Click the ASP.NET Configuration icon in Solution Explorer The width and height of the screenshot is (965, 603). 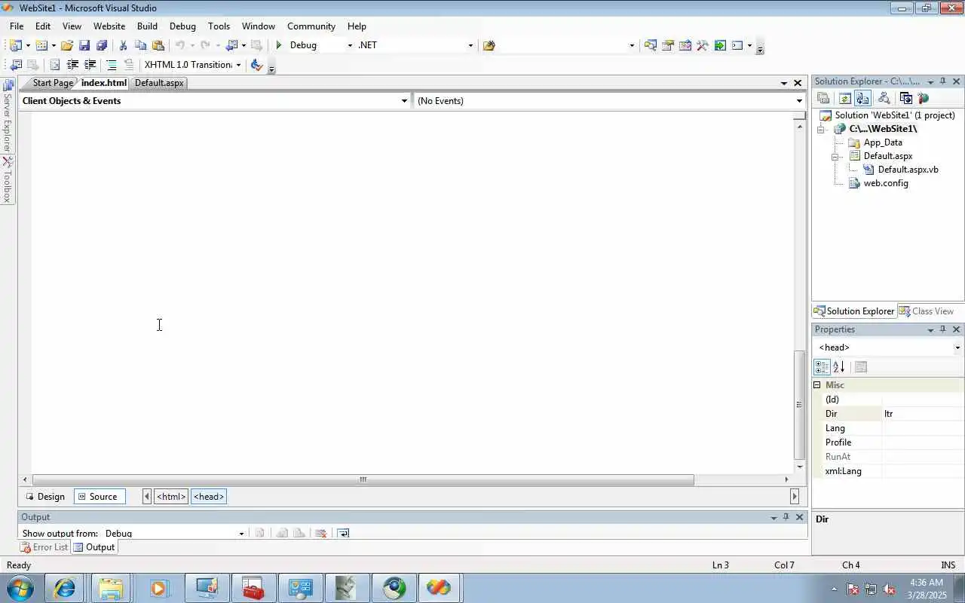924,98
